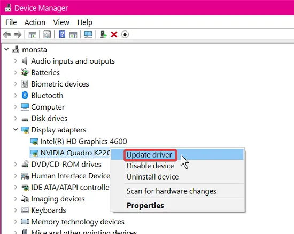Image resolution: width=294 pixels, height=234 pixels.
Task: Expand the DVD/CD-ROM drives category
Action: (16, 165)
